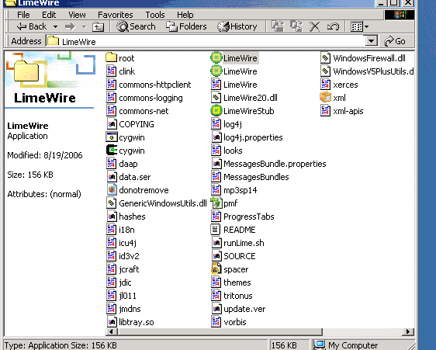Open the Folders pane button
Image resolution: width=436 pixels, height=350 pixels.
(186, 26)
